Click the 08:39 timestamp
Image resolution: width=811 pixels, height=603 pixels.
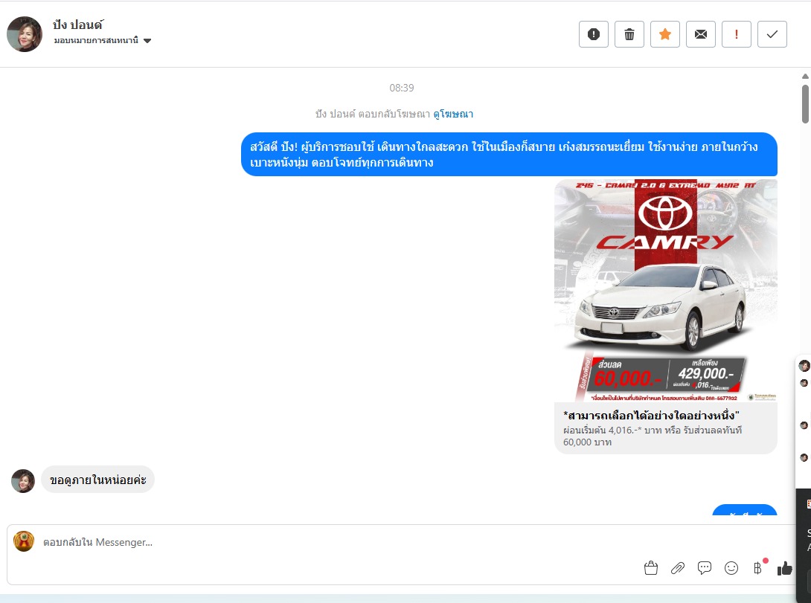[401, 88]
